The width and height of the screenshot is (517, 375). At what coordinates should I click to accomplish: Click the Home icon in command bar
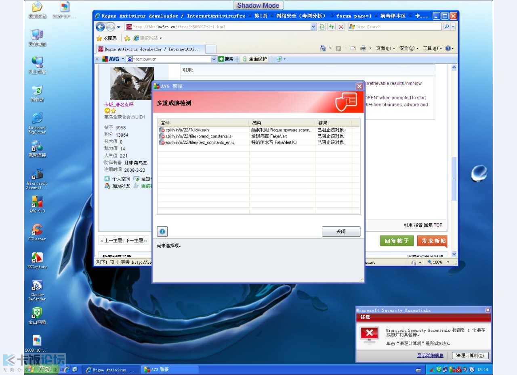(x=323, y=48)
